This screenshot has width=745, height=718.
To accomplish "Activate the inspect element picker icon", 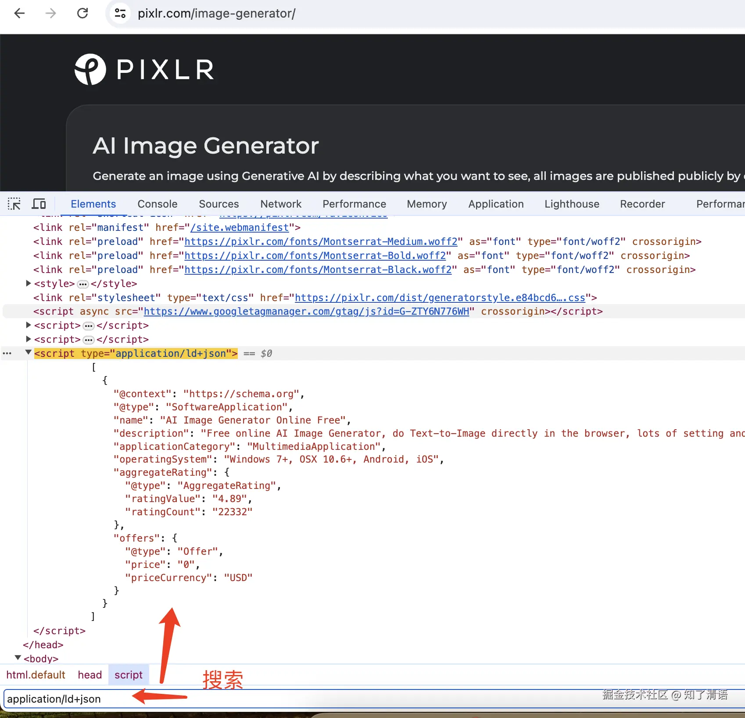I will coord(14,204).
